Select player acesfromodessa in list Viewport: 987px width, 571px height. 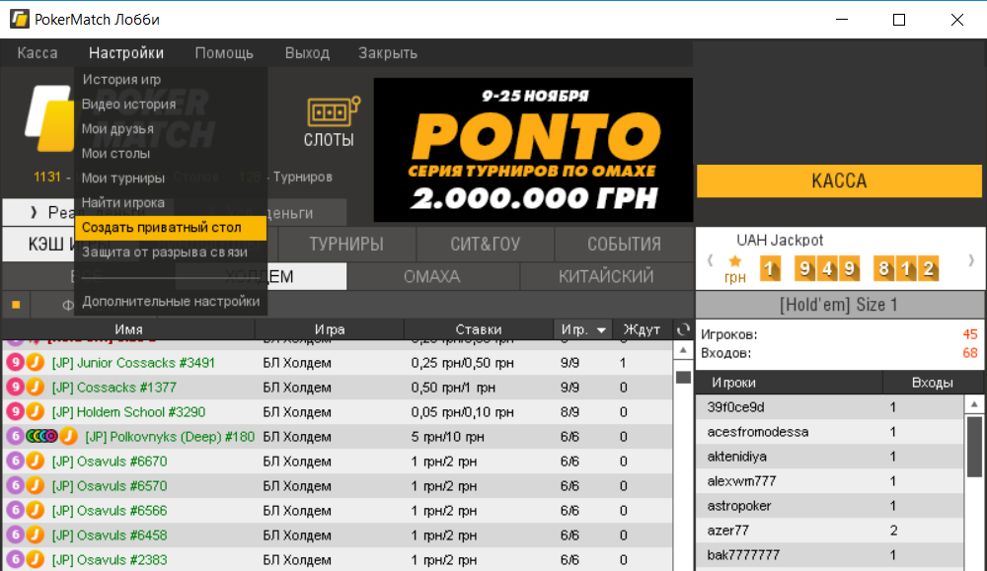[x=830, y=432]
